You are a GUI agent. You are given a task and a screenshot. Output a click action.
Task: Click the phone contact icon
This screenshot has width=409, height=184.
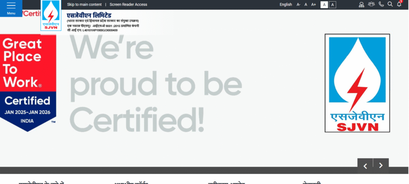(381, 4)
